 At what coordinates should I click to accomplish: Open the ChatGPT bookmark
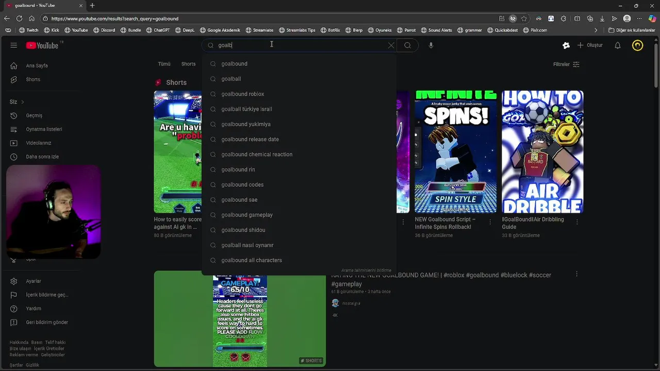point(158,30)
